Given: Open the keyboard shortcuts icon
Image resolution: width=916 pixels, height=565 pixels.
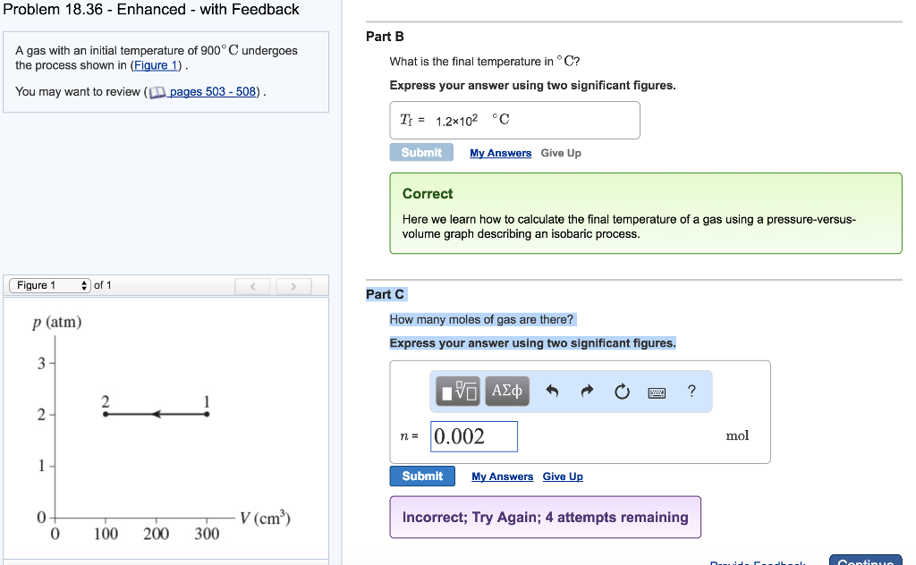Looking at the screenshot, I should click(656, 391).
